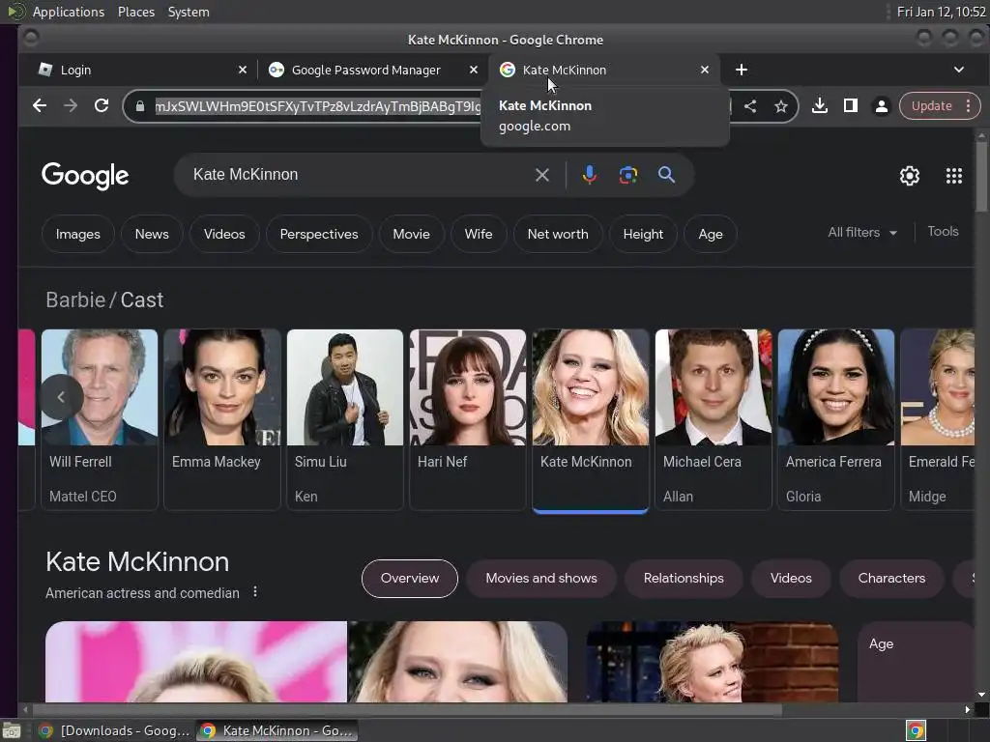This screenshot has width=990, height=742.
Task: Switch to Downloads window in taskbar
Action: point(114,730)
